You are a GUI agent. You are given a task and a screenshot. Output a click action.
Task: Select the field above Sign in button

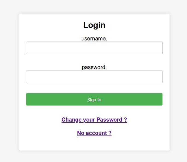coord(94,77)
